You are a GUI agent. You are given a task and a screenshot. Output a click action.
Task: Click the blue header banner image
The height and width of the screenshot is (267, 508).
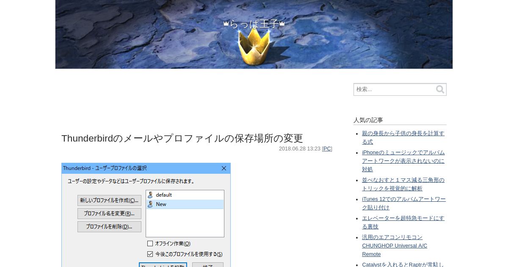[254, 34]
